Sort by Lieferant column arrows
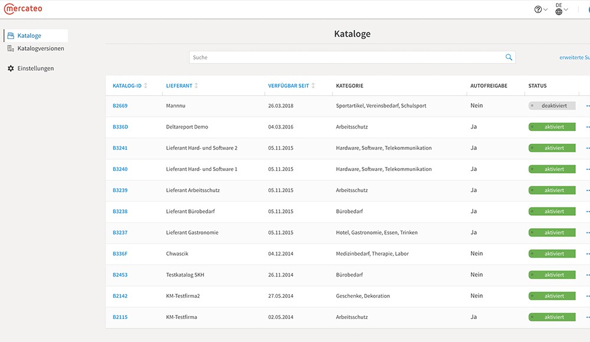 [196, 85]
